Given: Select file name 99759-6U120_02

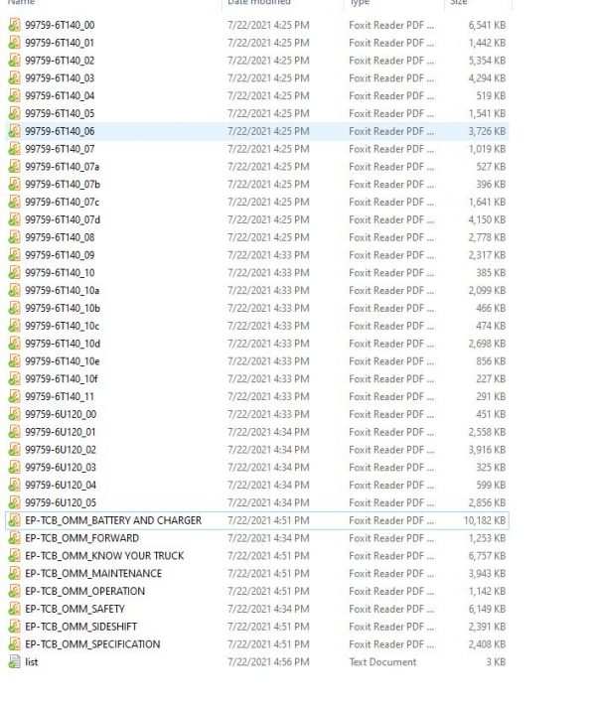Looking at the screenshot, I should 61,450.
